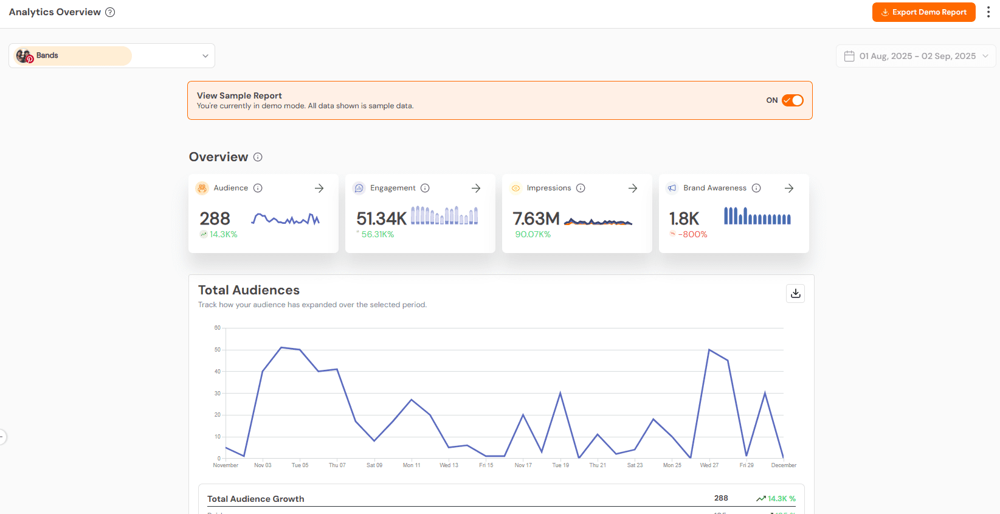1000x514 pixels.
Task: Click the Total Audiences heading
Action: pos(249,290)
